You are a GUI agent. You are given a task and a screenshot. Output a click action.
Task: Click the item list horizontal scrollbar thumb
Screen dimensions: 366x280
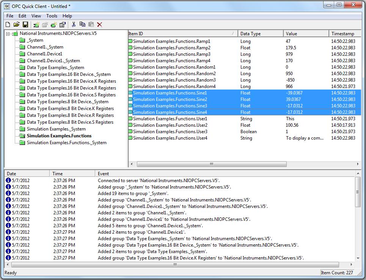212,164
